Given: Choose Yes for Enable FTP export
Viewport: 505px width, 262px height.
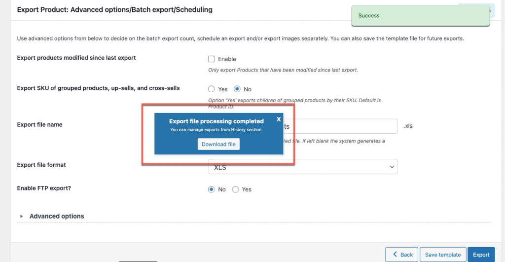Looking at the screenshot, I should (x=235, y=189).
